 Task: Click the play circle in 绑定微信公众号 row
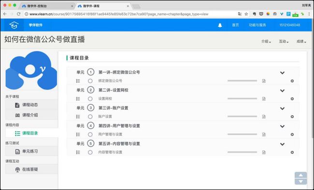292,81
